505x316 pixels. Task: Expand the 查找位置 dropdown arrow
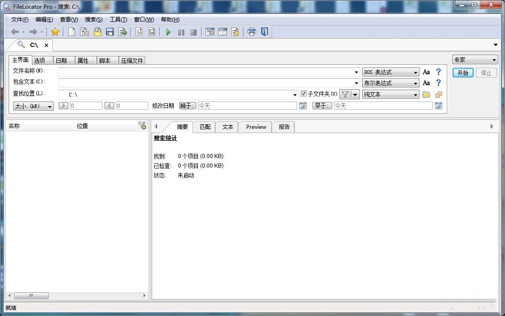tap(295, 95)
